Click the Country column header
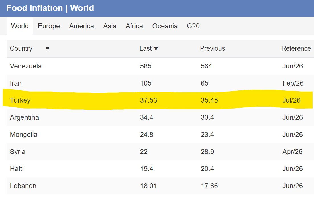Image resolution: width=314 pixels, height=197 pixels. 21,48
